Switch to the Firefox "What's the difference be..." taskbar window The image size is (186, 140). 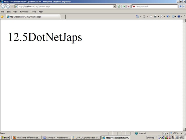[27, 138]
